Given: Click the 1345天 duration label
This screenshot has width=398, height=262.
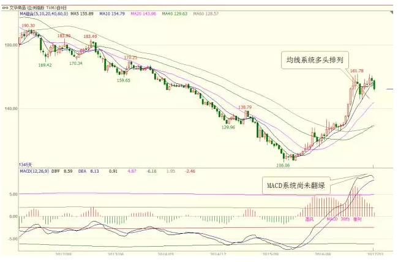Looking at the screenshot, I should pyautogui.click(x=25, y=165).
